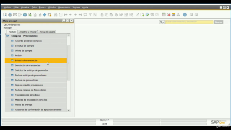Collapse the Compras - Proveedores module
This screenshot has width=231, height=130.
click(24, 36)
